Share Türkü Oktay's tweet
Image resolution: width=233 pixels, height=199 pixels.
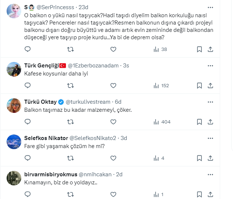pyautogui.click(x=210, y=122)
